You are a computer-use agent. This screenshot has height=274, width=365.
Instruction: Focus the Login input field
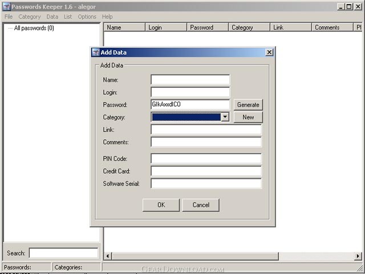190,92
